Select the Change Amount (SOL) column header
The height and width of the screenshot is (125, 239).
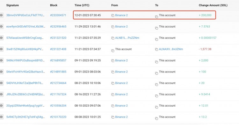tap(213, 5)
